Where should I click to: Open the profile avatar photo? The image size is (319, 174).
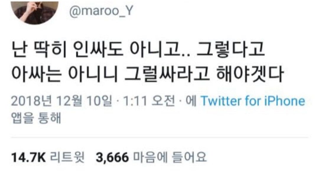coord(34,12)
